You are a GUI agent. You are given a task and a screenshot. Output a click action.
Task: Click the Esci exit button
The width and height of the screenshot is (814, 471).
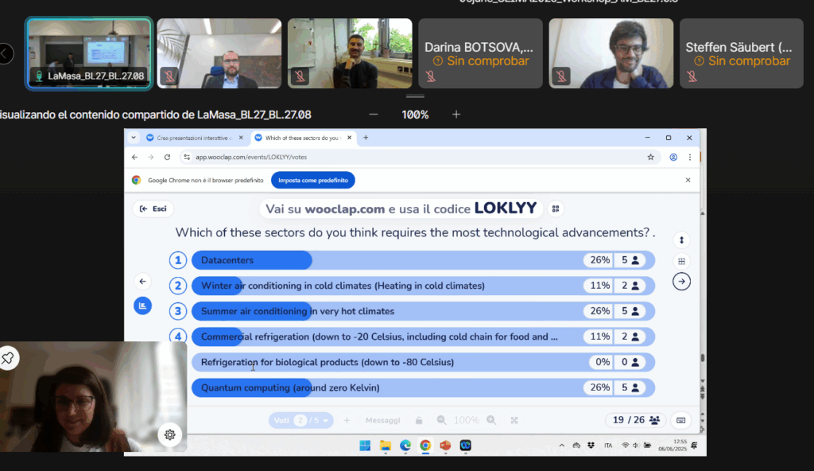point(153,208)
